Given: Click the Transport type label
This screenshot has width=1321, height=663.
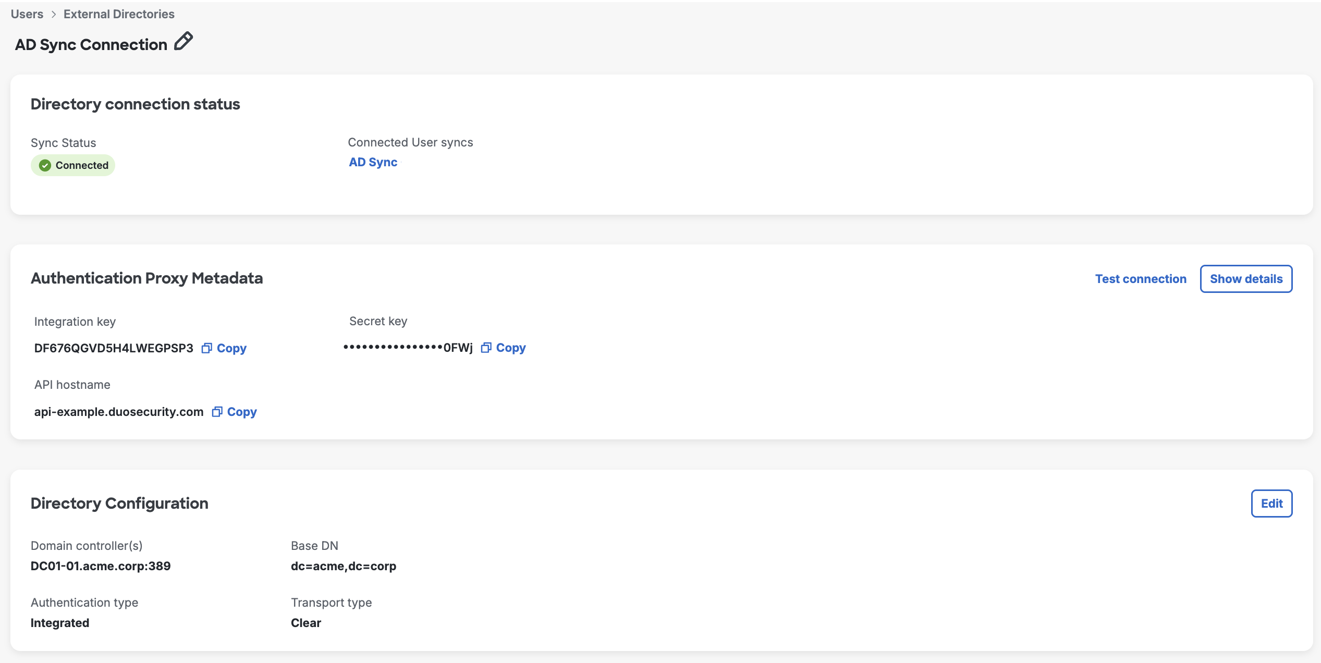Looking at the screenshot, I should tap(332, 603).
